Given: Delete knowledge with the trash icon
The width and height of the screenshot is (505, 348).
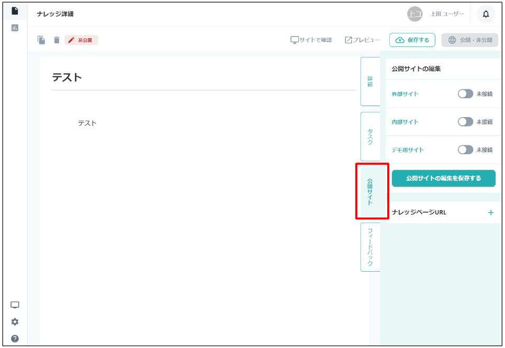Looking at the screenshot, I should click(57, 40).
